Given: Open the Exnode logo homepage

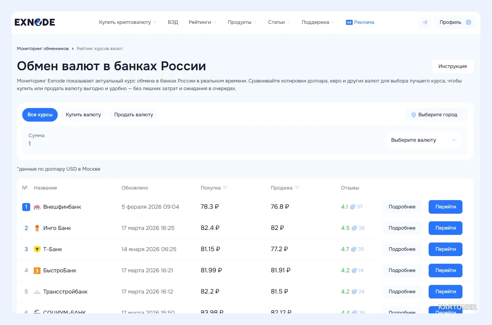Looking at the screenshot, I should 35,22.
